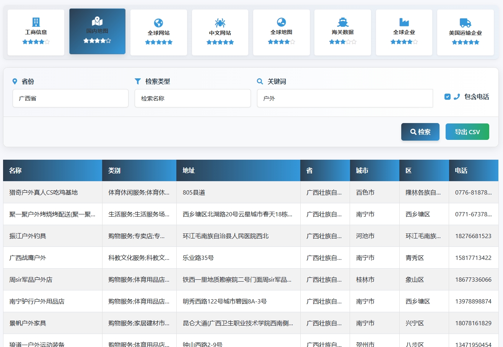Screen dimensions: 503x347
Task: Select the row 南宁驴行户外用品店
Action: 251,301
